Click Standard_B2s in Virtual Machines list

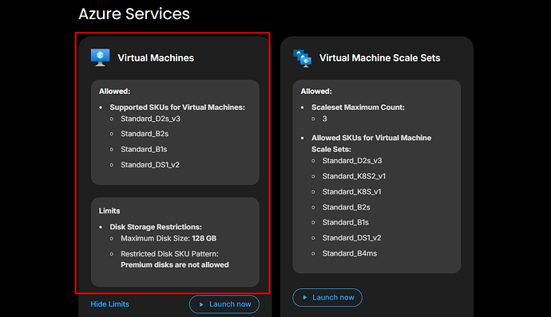(x=145, y=134)
